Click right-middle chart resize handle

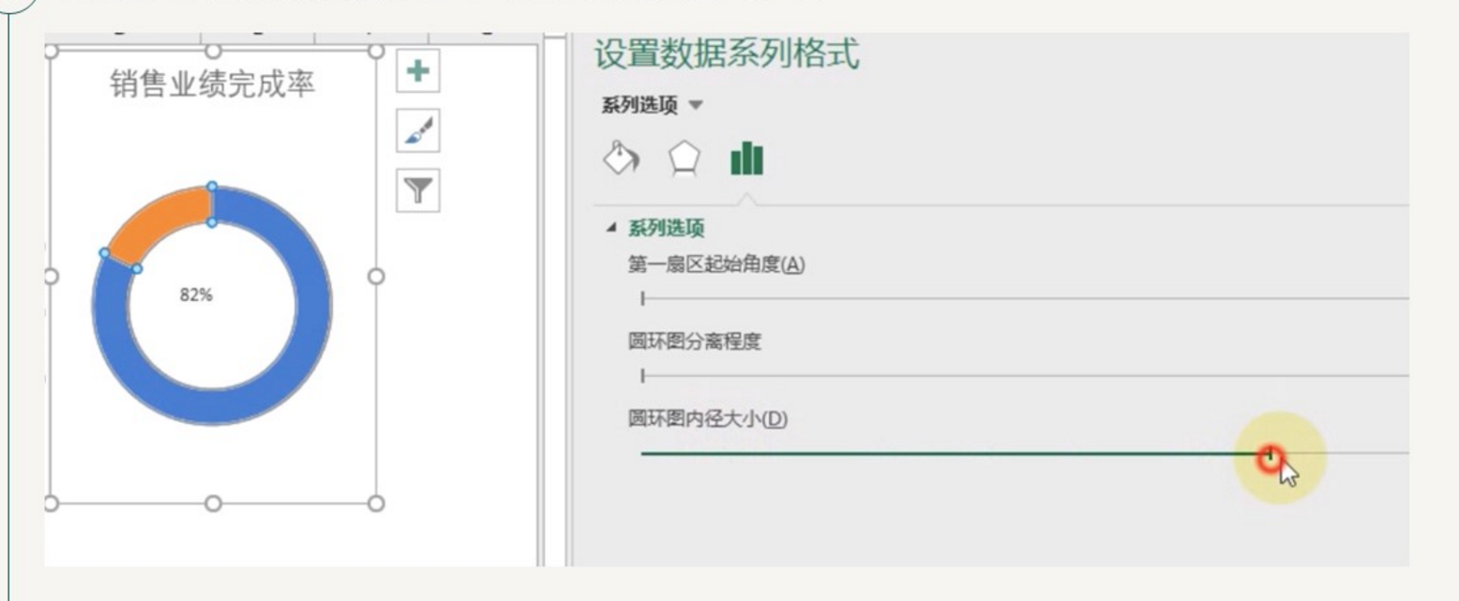click(x=376, y=276)
